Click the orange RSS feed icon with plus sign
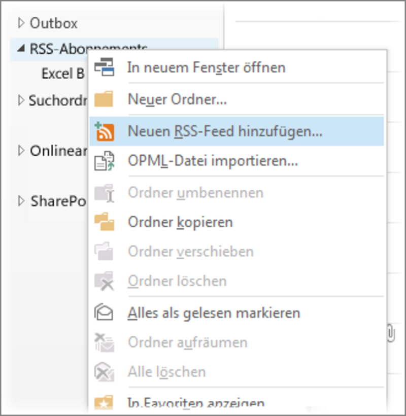 [104, 131]
